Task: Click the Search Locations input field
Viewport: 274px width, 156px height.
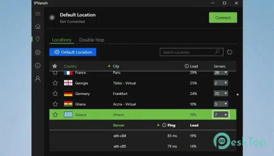Action: (x=191, y=52)
